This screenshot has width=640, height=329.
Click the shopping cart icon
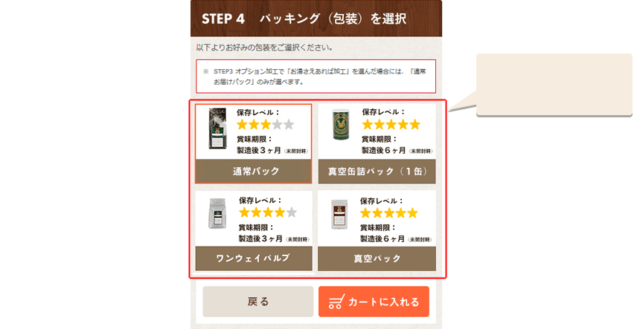[x=336, y=302]
